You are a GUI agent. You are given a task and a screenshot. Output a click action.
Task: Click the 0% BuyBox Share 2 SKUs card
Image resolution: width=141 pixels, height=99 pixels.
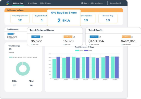(64, 18)
